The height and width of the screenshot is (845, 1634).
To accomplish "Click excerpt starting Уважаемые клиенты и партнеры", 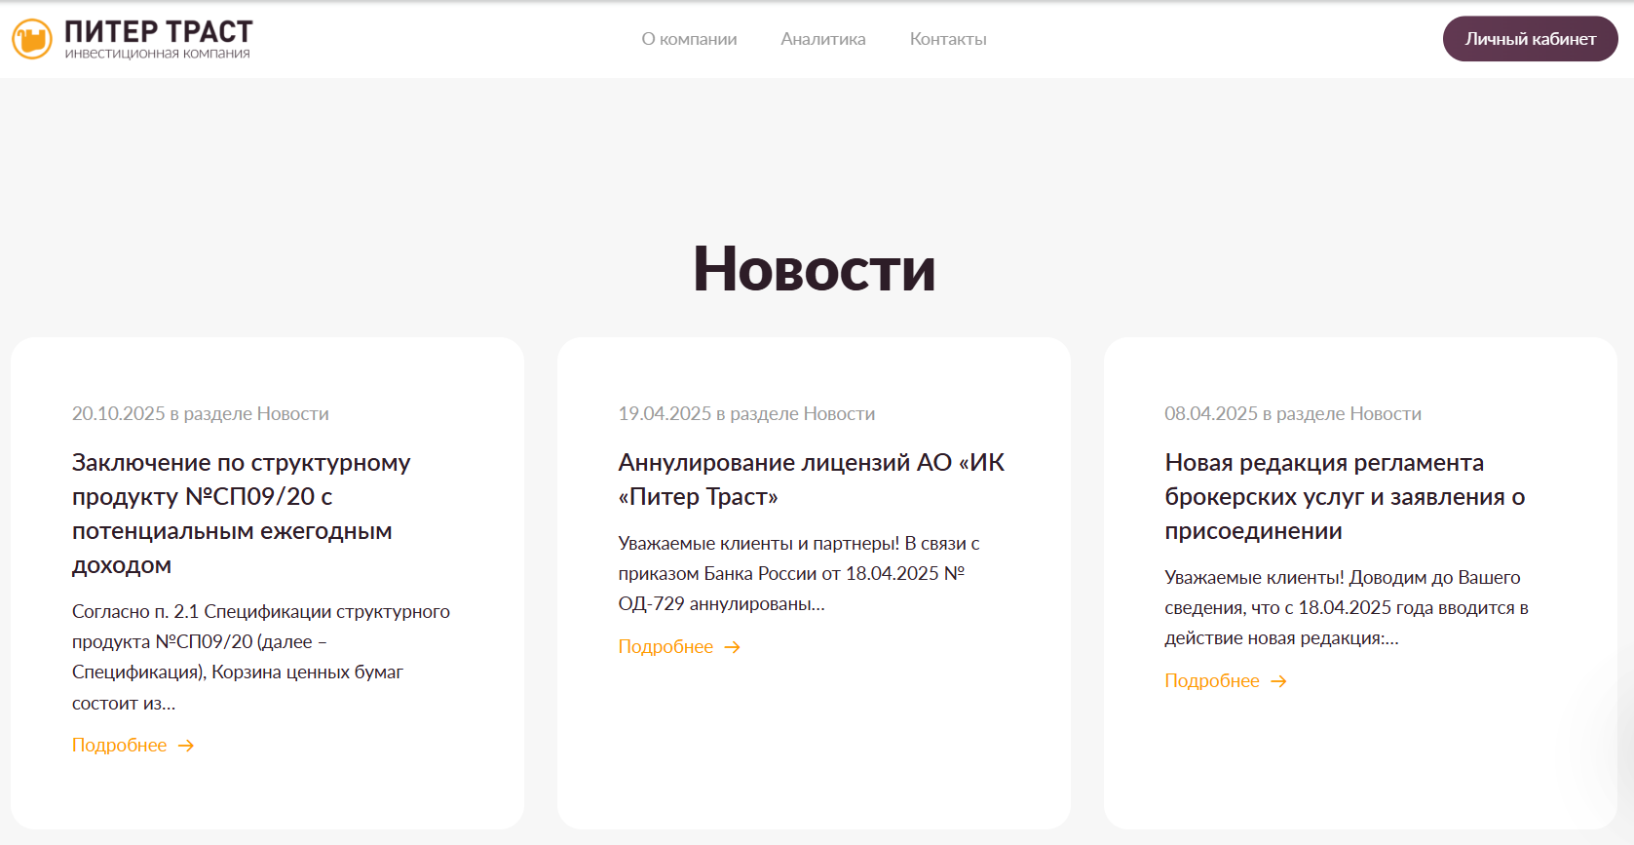I will pyautogui.click(x=799, y=574).
